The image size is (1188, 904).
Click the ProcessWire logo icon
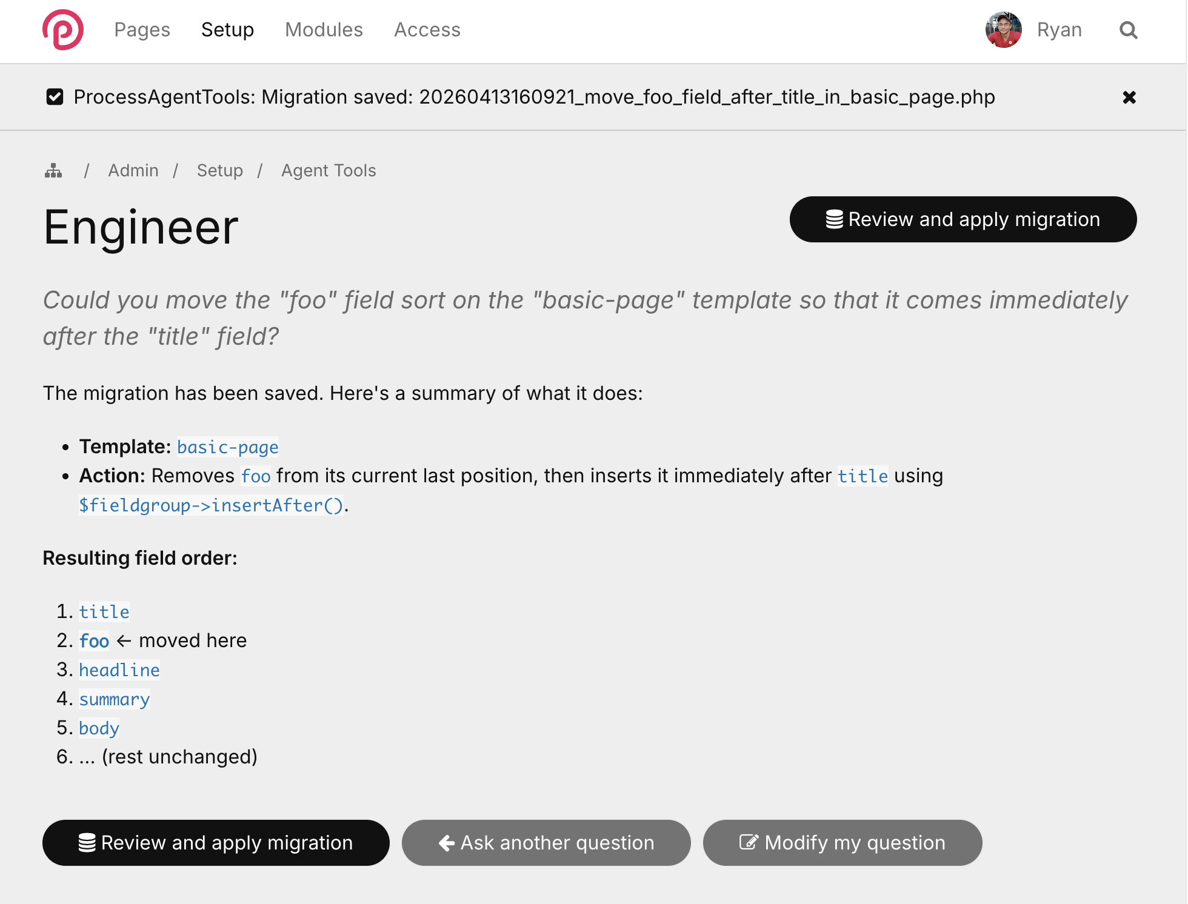click(63, 30)
